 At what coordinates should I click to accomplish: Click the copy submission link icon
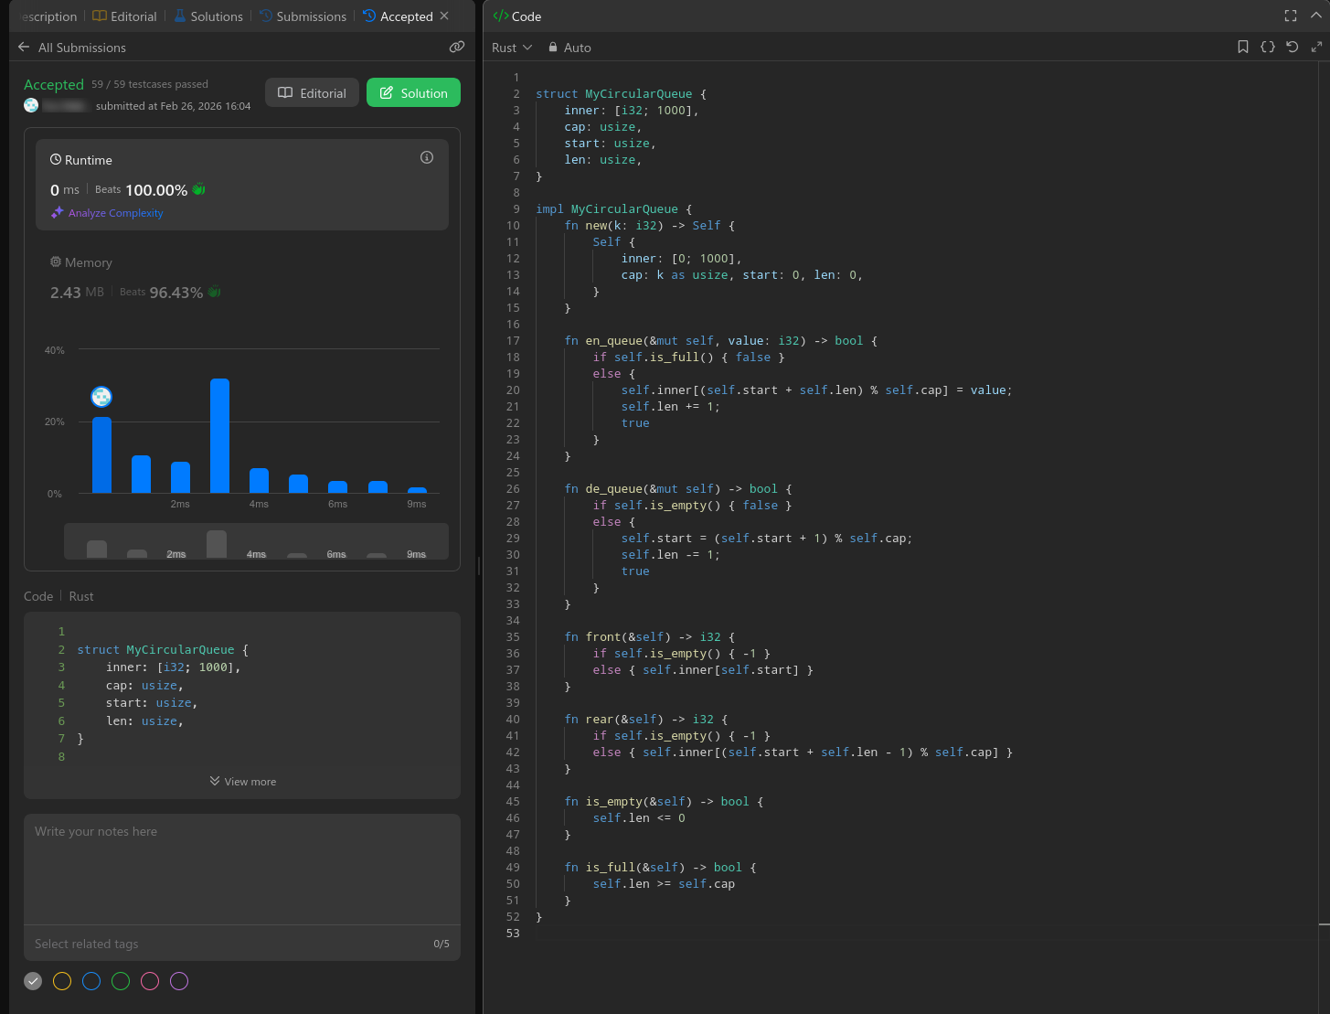tap(456, 47)
